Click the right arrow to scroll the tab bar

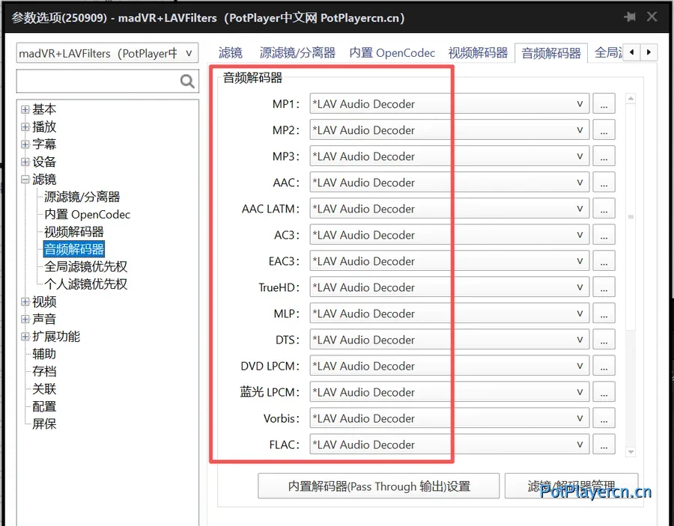tap(649, 52)
